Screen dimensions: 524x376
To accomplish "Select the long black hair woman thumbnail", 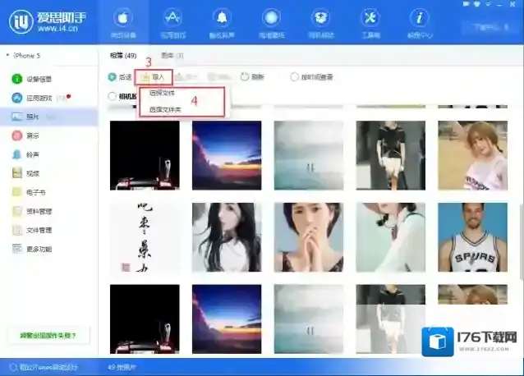I will (227, 237).
